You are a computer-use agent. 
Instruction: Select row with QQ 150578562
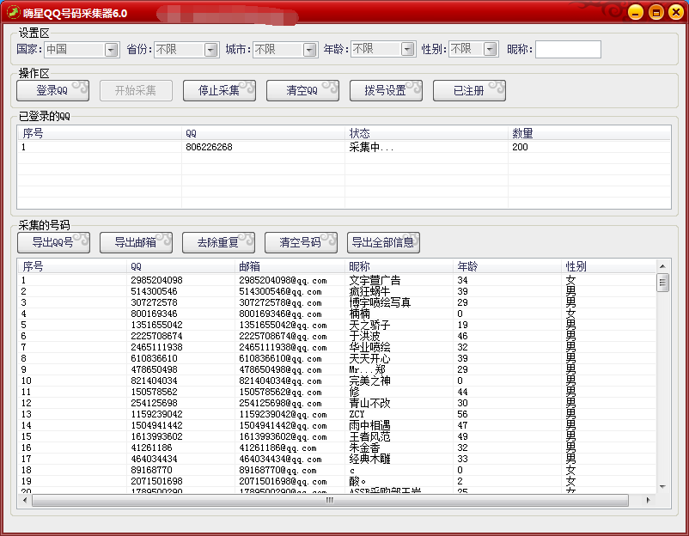click(x=154, y=392)
